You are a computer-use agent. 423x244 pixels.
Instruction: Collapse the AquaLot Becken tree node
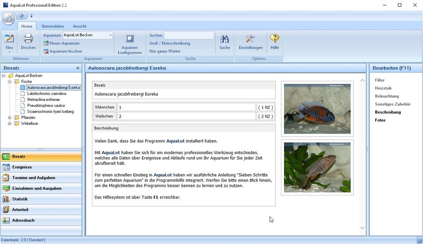point(3,76)
